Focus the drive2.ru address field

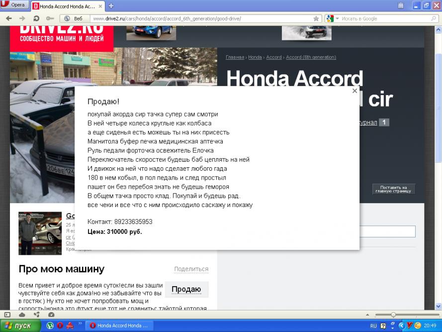pos(201,18)
